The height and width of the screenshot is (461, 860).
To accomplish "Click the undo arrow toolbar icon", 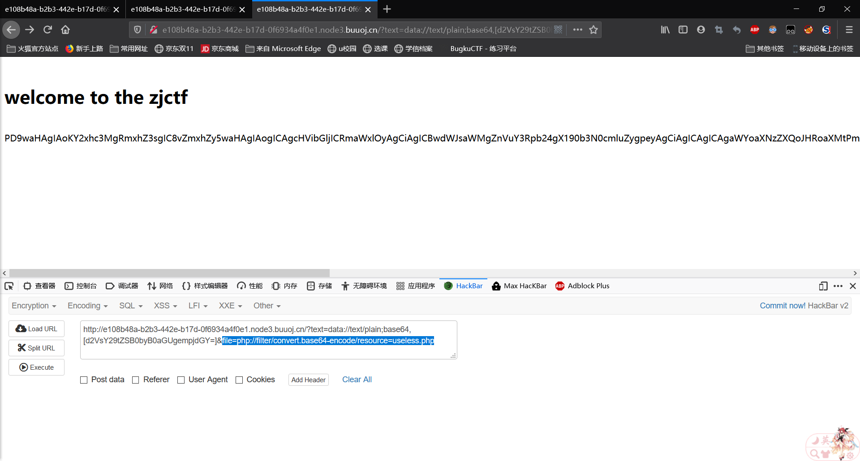I will [737, 30].
